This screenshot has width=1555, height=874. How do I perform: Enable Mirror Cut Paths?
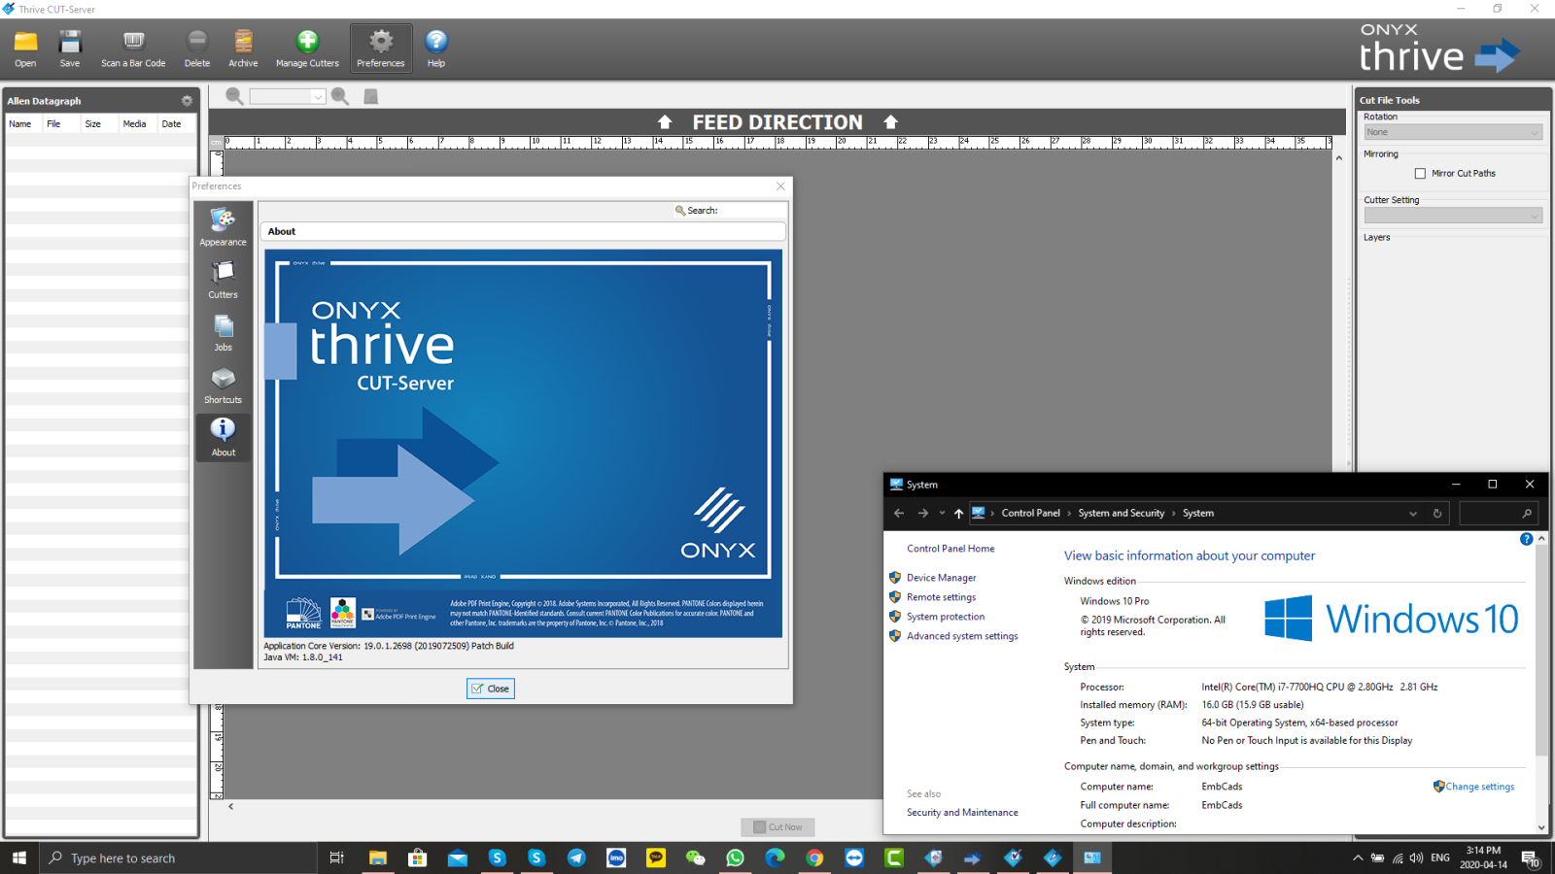[1420, 173]
